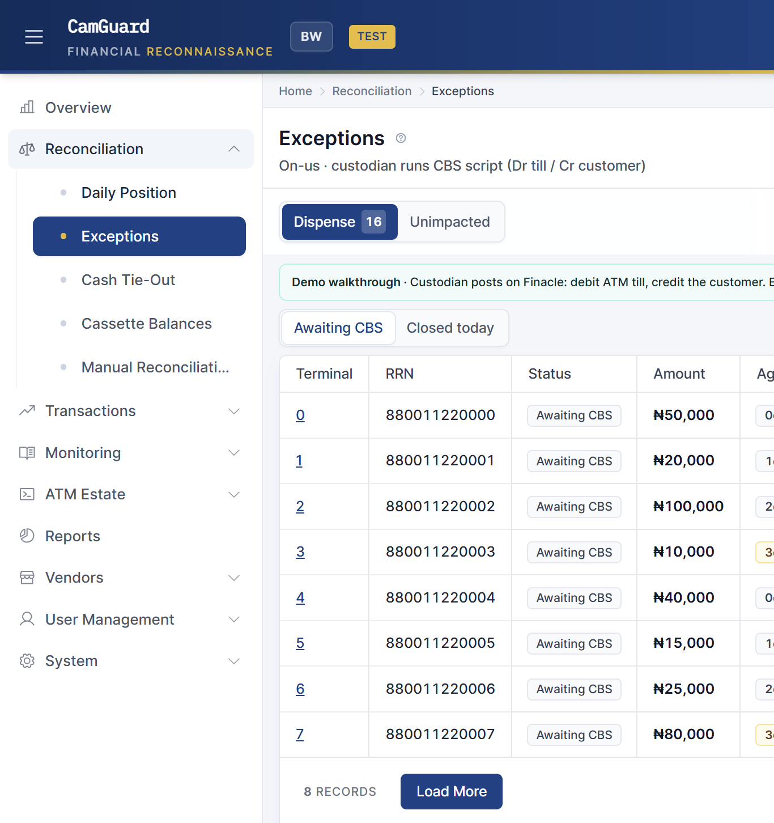Open terminal link 0
Screen dimensions: 774x823
(300, 415)
